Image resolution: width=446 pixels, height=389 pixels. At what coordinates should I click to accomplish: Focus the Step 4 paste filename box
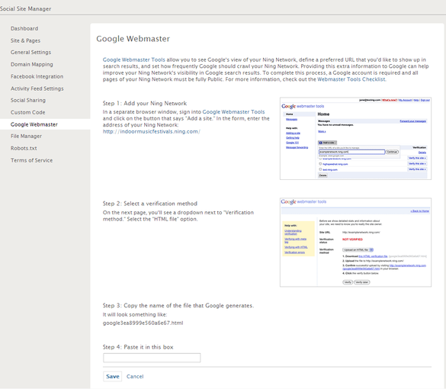152,358
